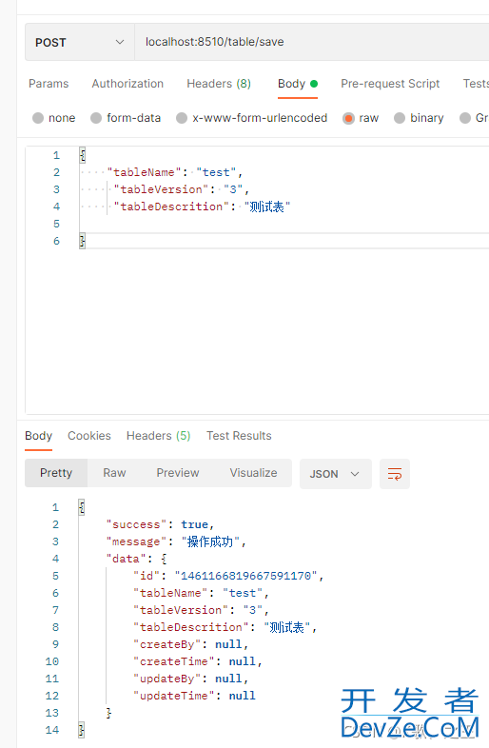
Task: Open the Authorization tab
Action: pos(127,84)
